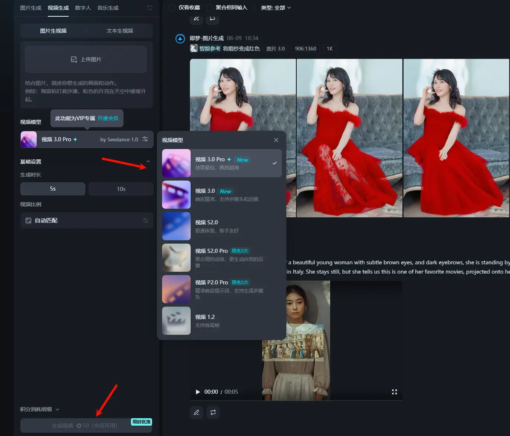Enable the 仅看收藏 checkbox
The width and height of the screenshot is (510, 436).
pos(172,7)
